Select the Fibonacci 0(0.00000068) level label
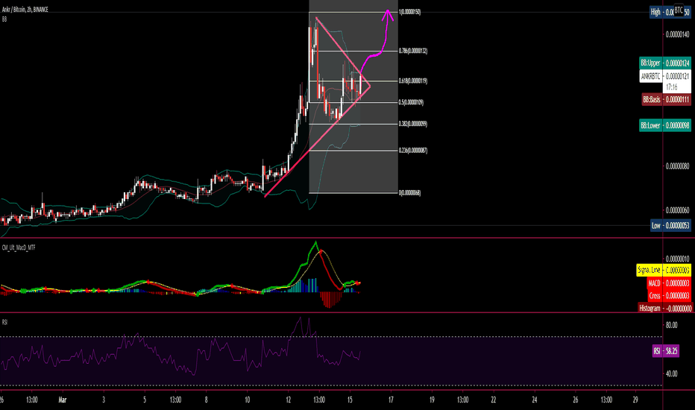 click(x=409, y=193)
